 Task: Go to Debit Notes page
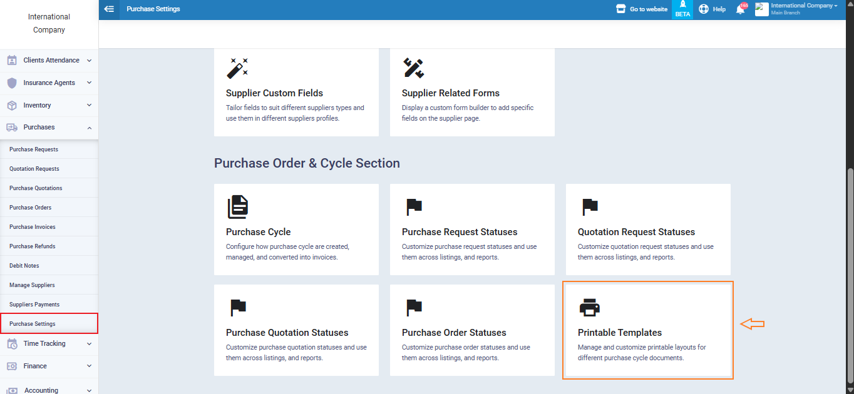pyautogui.click(x=24, y=266)
